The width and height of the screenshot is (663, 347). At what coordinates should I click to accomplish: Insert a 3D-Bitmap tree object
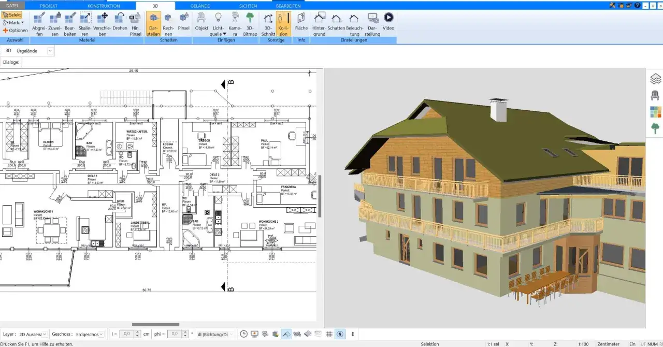click(x=250, y=24)
